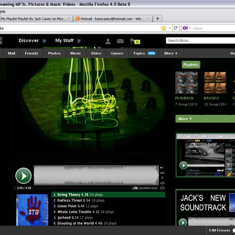Screen dimensions: 235x235
Task: Select track 1 String Theory
Action: (108, 195)
